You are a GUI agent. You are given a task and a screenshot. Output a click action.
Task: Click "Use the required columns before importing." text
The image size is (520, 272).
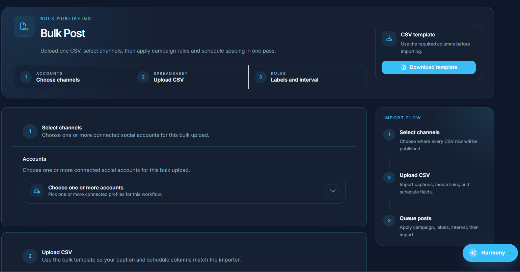(435, 48)
